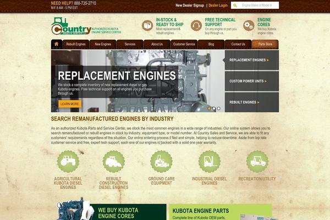Click Search Remanufactured Engines by Industry heading
Screen dimensions: 330x220
coord(112,119)
